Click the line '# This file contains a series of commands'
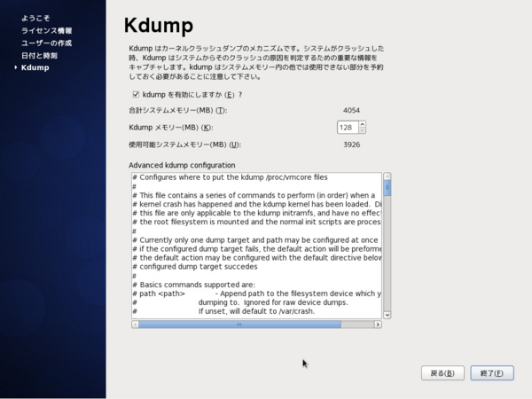 click(254, 195)
